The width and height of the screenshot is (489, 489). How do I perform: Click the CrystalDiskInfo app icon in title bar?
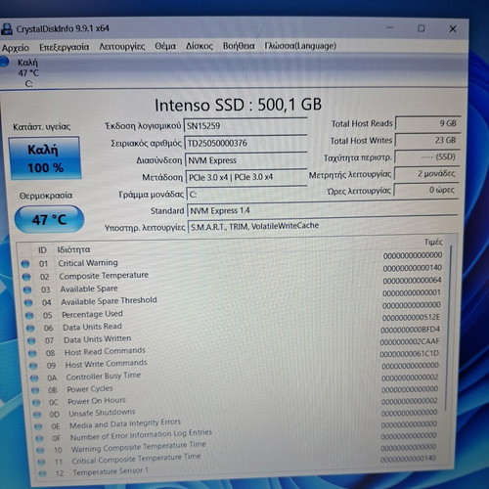point(7,29)
